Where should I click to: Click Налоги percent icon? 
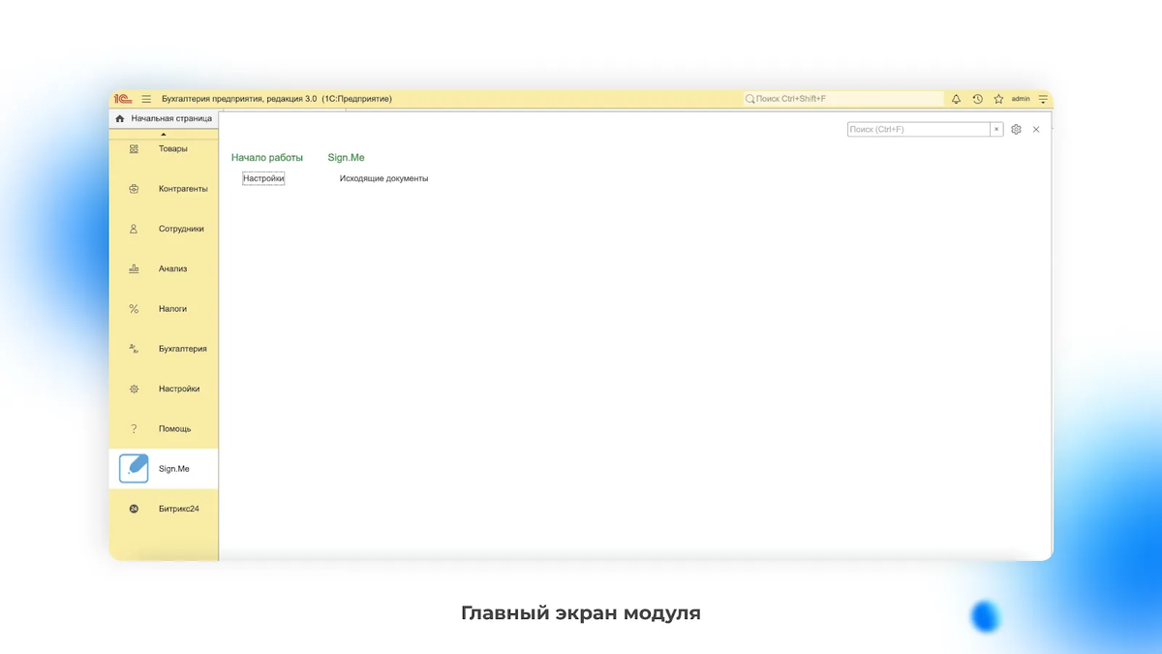pyautogui.click(x=134, y=308)
